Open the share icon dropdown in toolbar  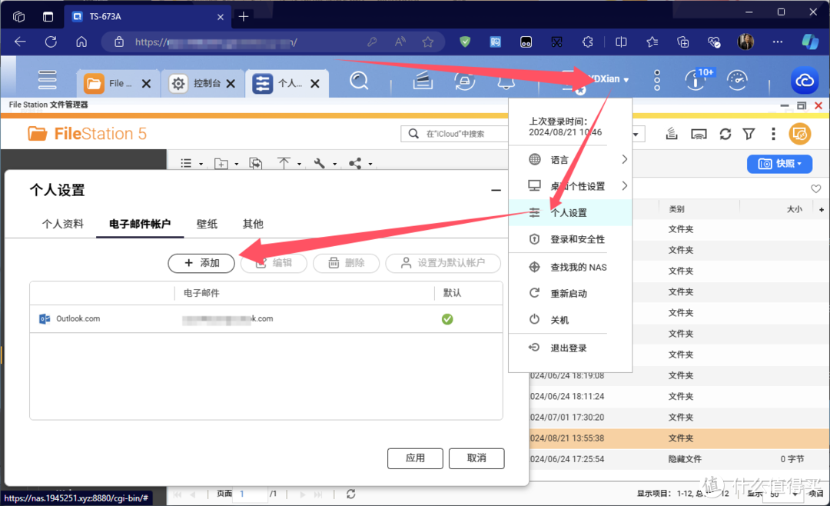pos(358,164)
